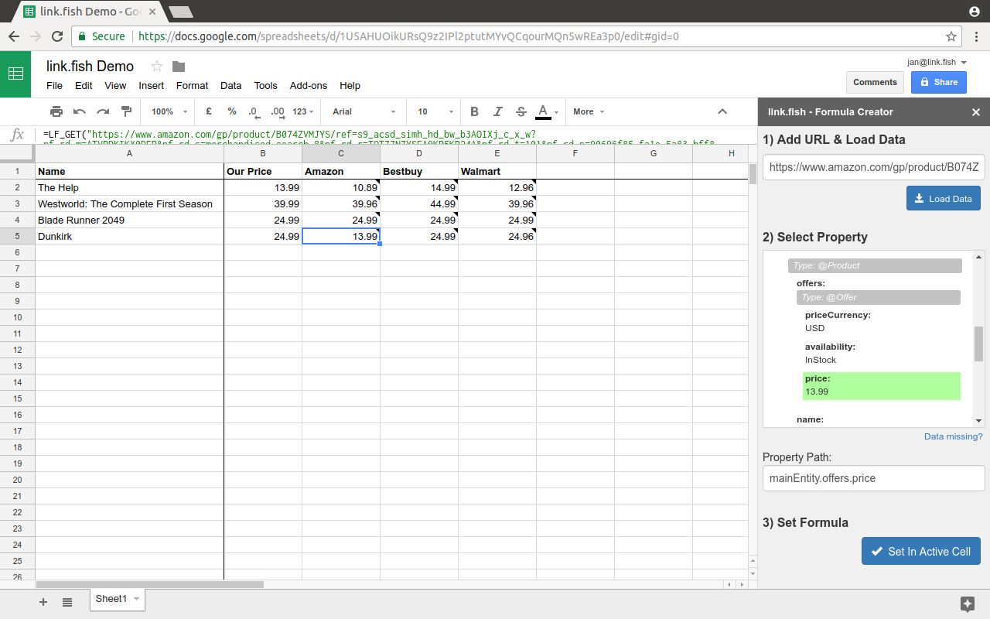Click the Print toolbar icon
Viewport: 990px width, 619px height.
coord(56,111)
